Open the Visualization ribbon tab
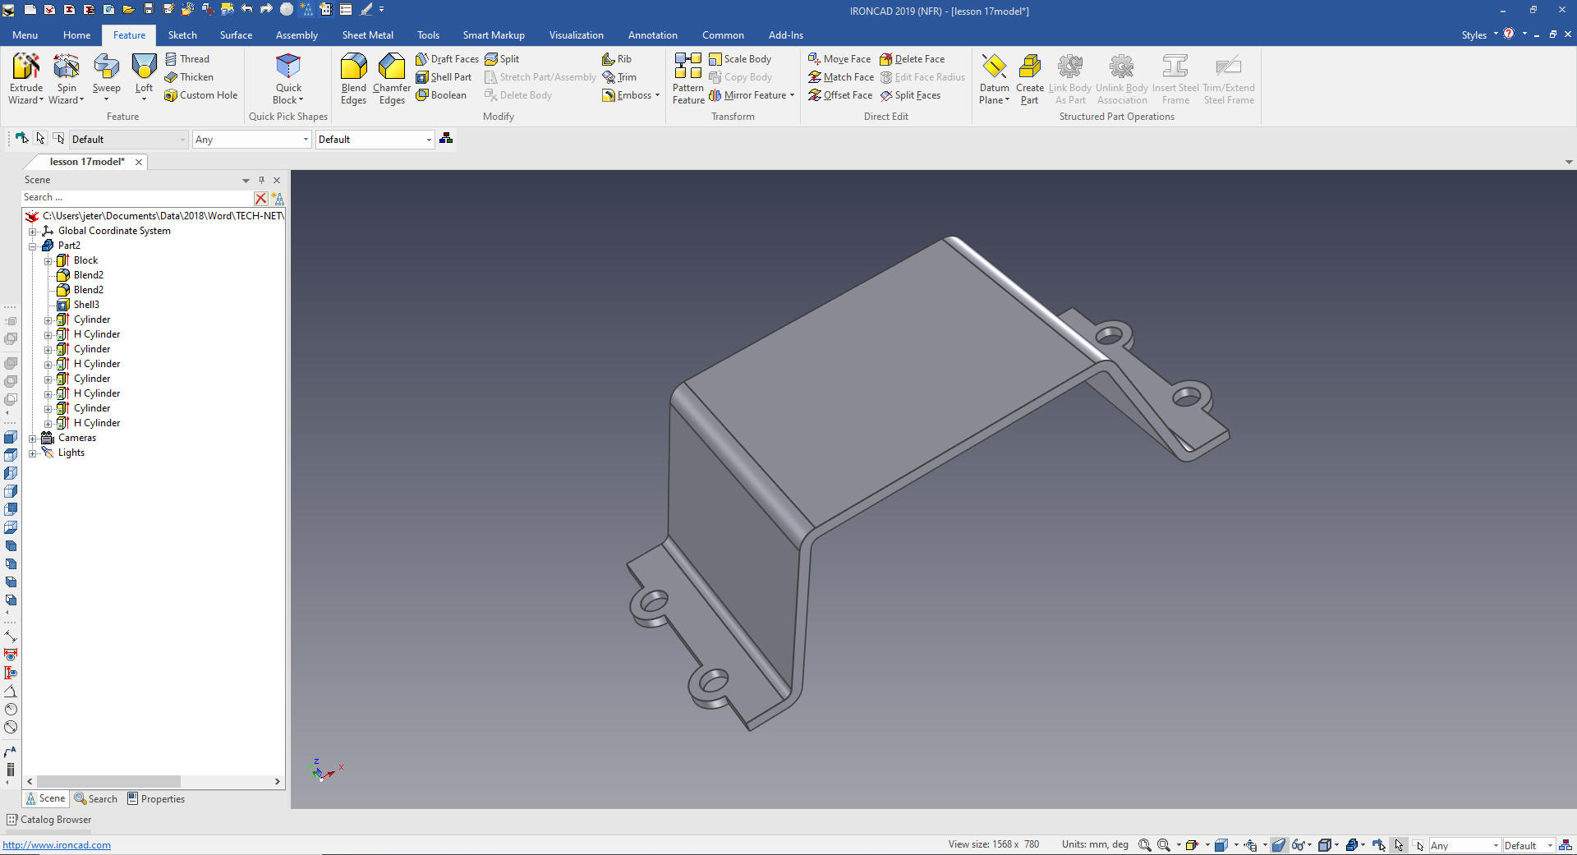 coord(576,35)
